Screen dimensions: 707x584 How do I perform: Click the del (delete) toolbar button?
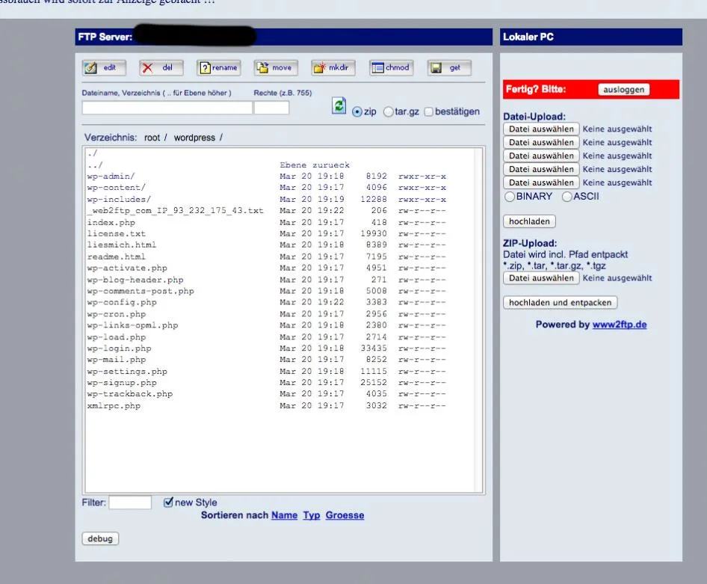(x=161, y=67)
